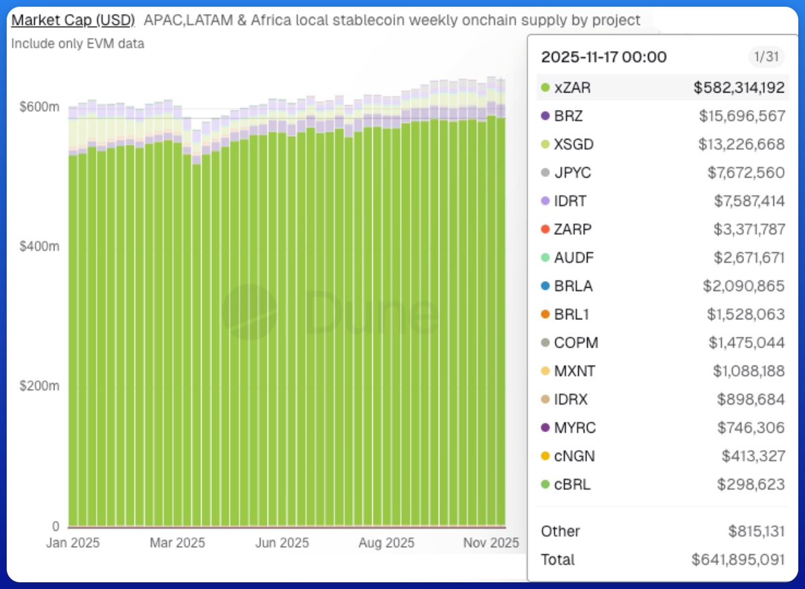805x589 pixels.
Task: Click the xZAR green legend dot
Action: click(x=545, y=87)
